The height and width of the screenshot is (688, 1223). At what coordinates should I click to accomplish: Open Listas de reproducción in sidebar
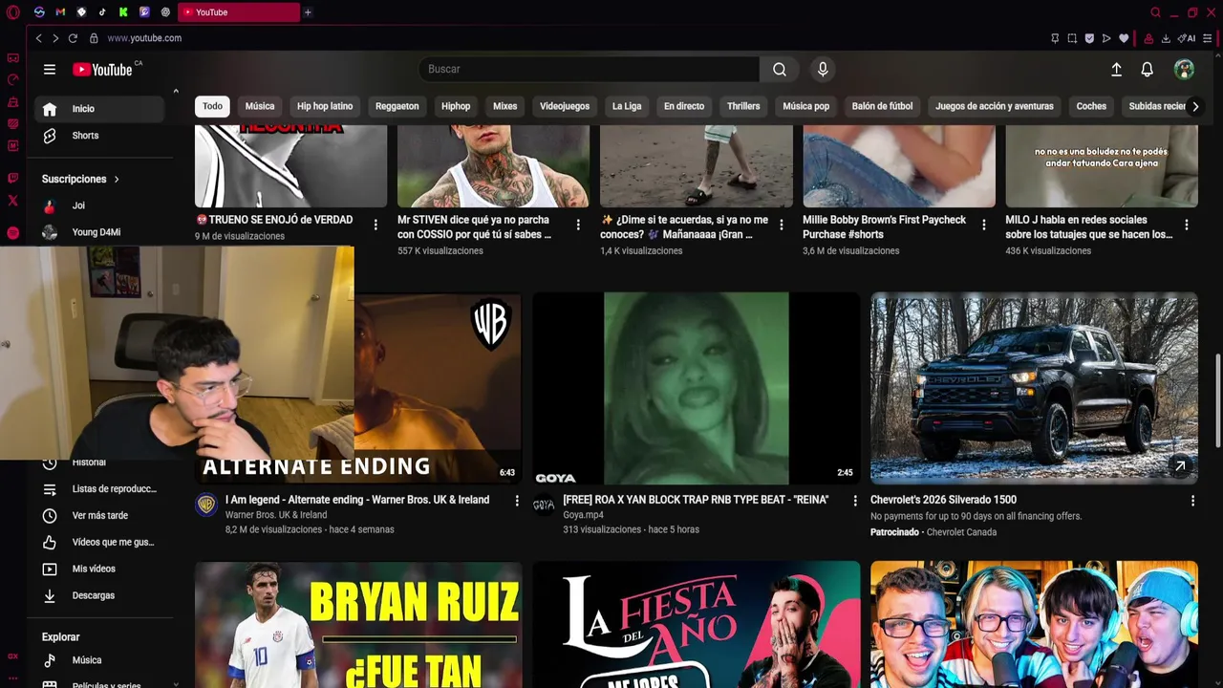pyautogui.click(x=99, y=489)
